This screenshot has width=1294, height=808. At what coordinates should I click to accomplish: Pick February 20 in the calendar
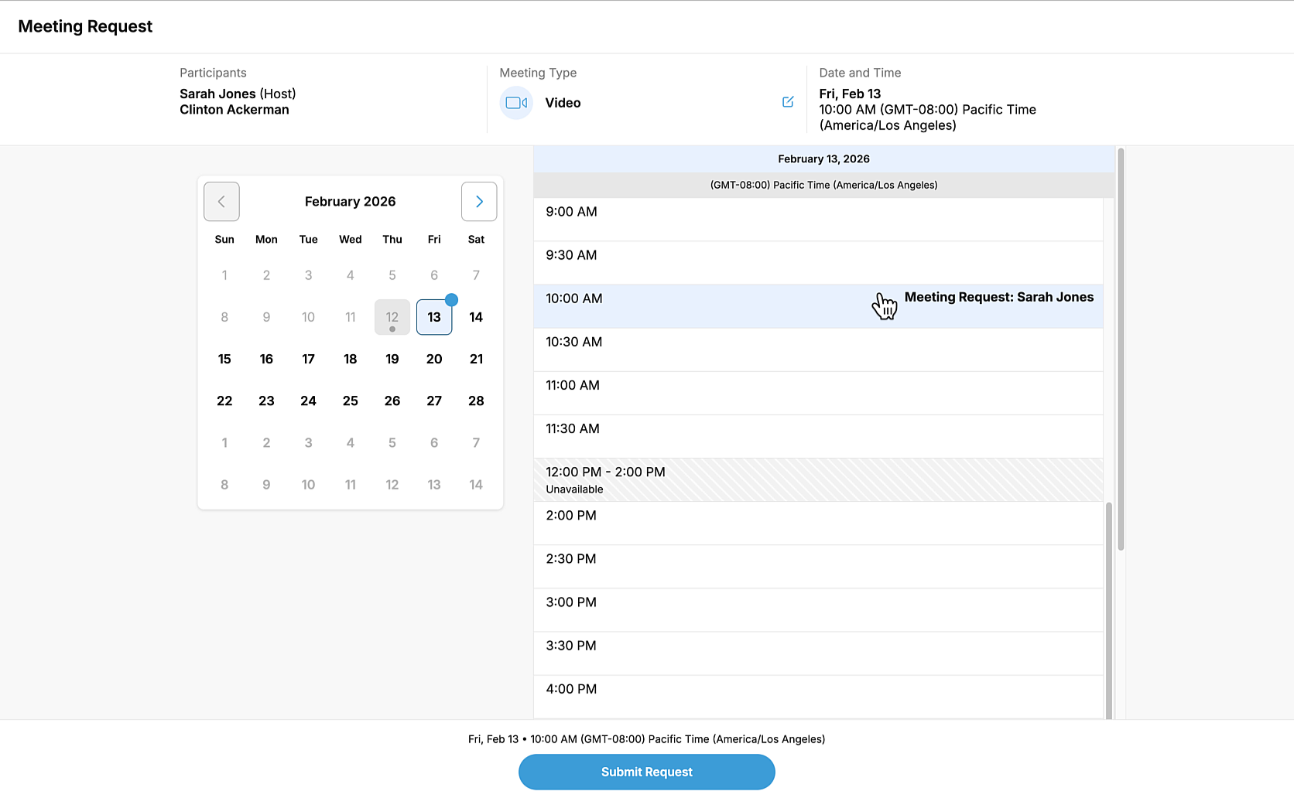tap(434, 359)
